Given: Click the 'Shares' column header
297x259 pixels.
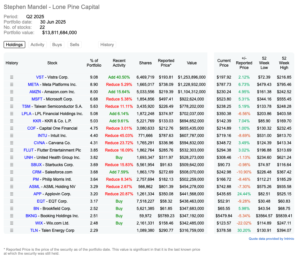Looking at the screenshot, I should [x=145, y=63].
